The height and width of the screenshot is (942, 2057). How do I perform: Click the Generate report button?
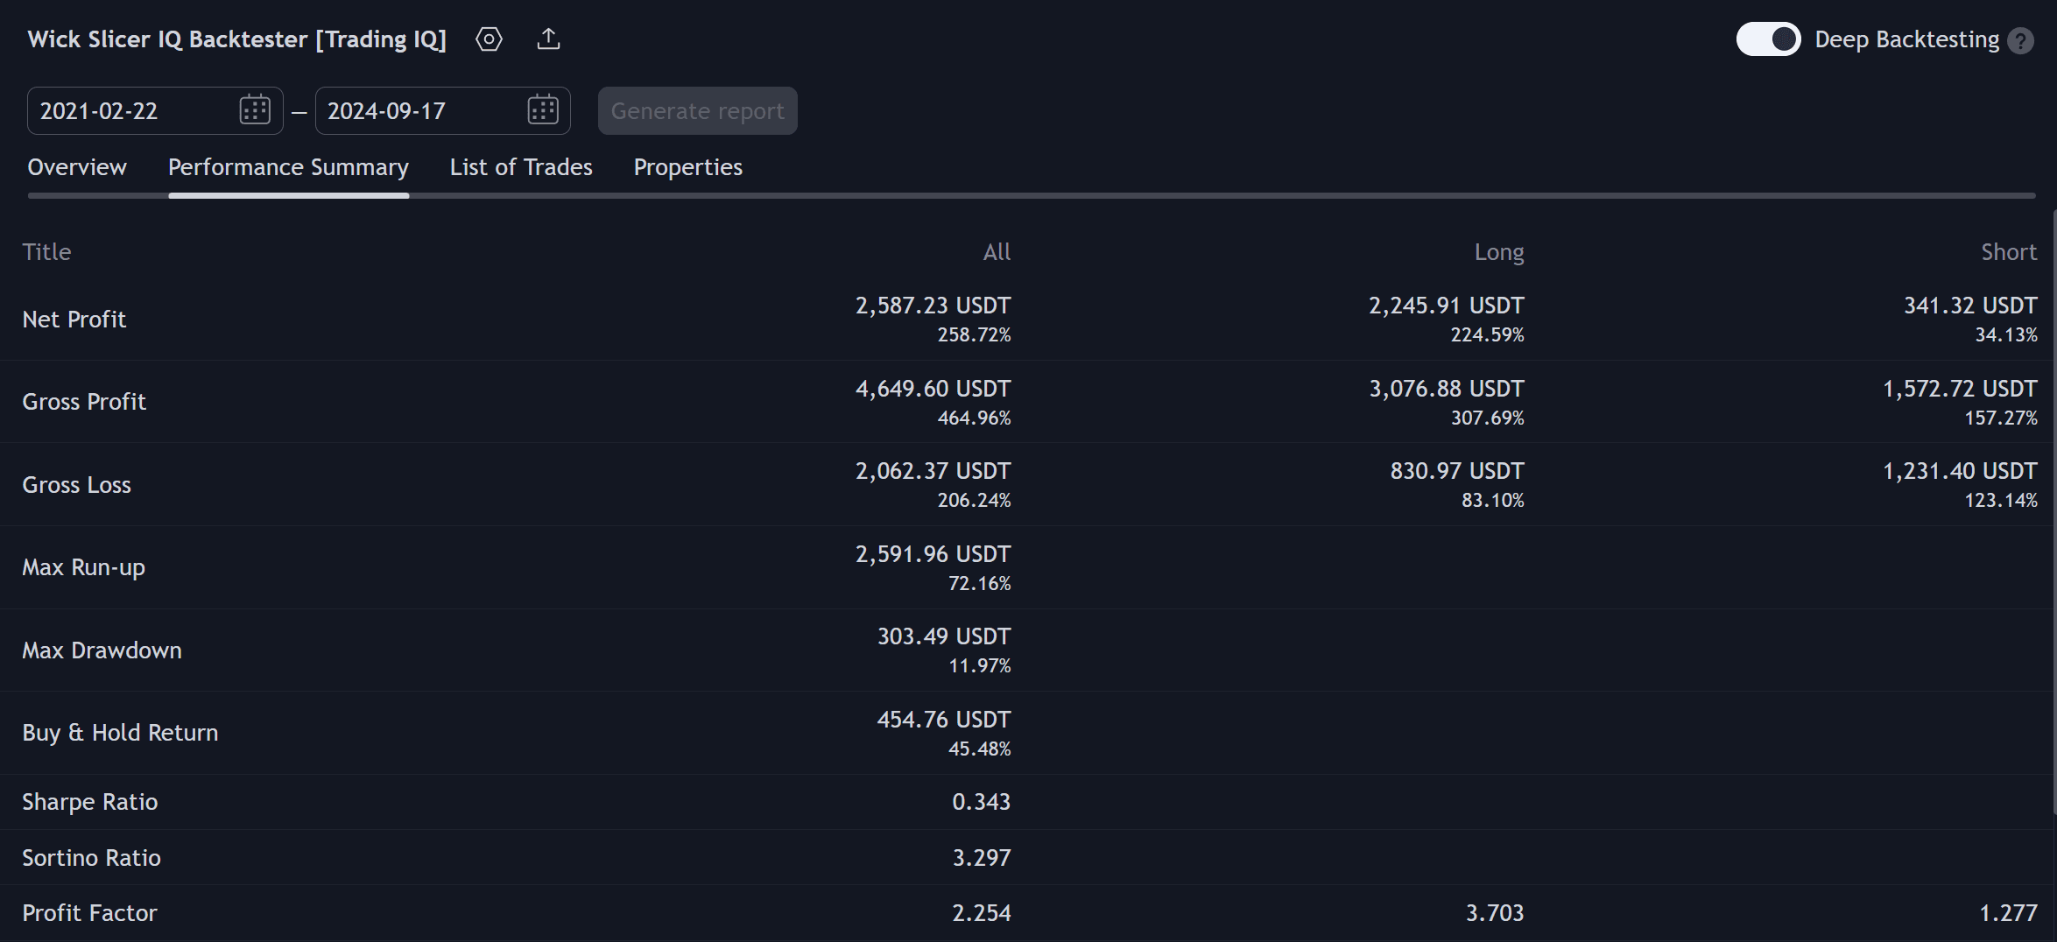coord(697,111)
